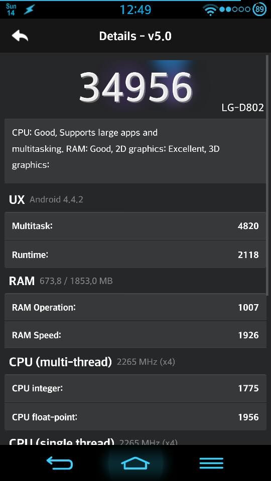Tap the clock showing 12:49
Viewport: 271px width, 481px height.
[x=135, y=10]
